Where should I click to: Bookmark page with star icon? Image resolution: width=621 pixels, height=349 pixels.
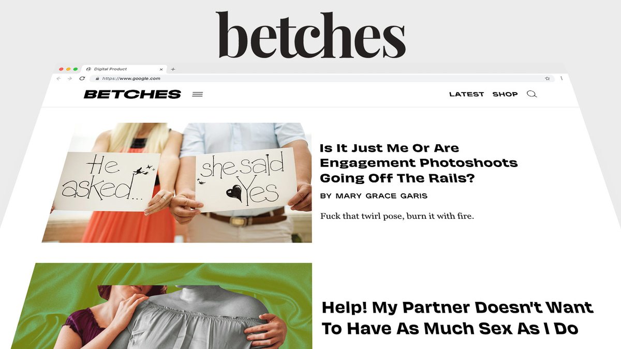[x=547, y=79]
